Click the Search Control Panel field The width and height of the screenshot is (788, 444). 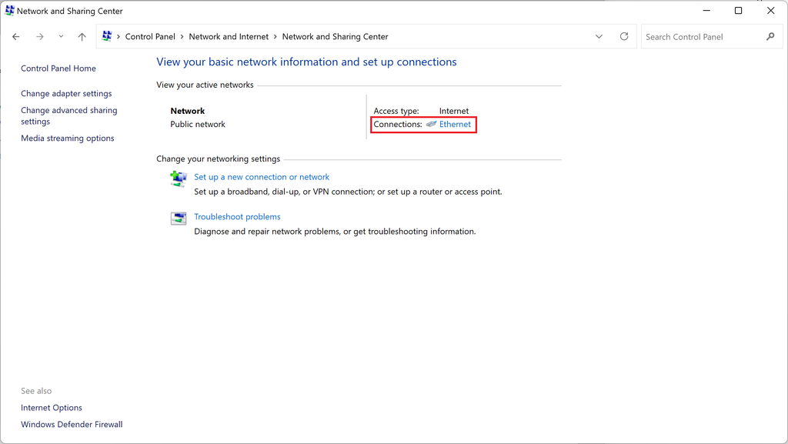(x=702, y=37)
